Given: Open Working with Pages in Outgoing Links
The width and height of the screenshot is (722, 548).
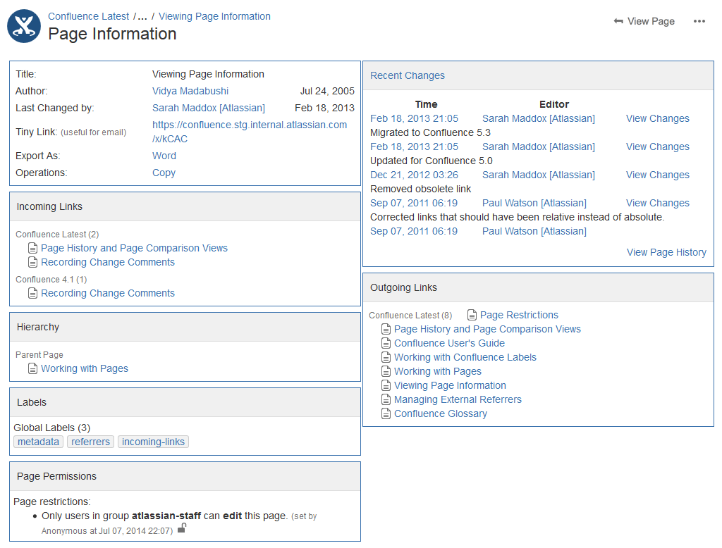Looking at the screenshot, I should click(x=437, y=371).
